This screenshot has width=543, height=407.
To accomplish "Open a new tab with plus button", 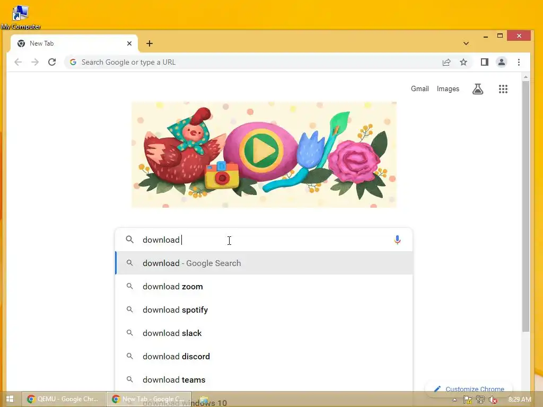I will click(149, 43).
